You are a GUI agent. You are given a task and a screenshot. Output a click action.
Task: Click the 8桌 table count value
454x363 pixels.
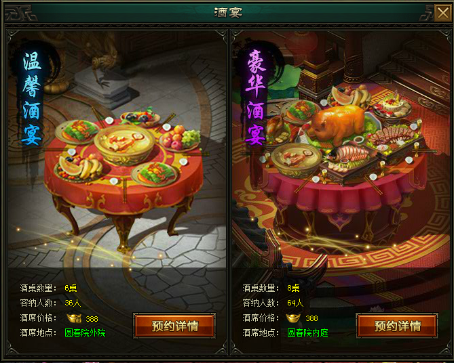pos(293,288)
